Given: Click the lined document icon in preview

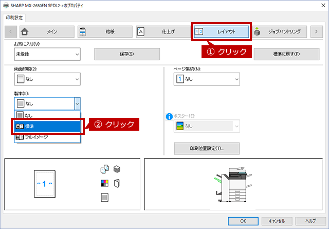Looking at the screenshot, I should click(105, 198).
